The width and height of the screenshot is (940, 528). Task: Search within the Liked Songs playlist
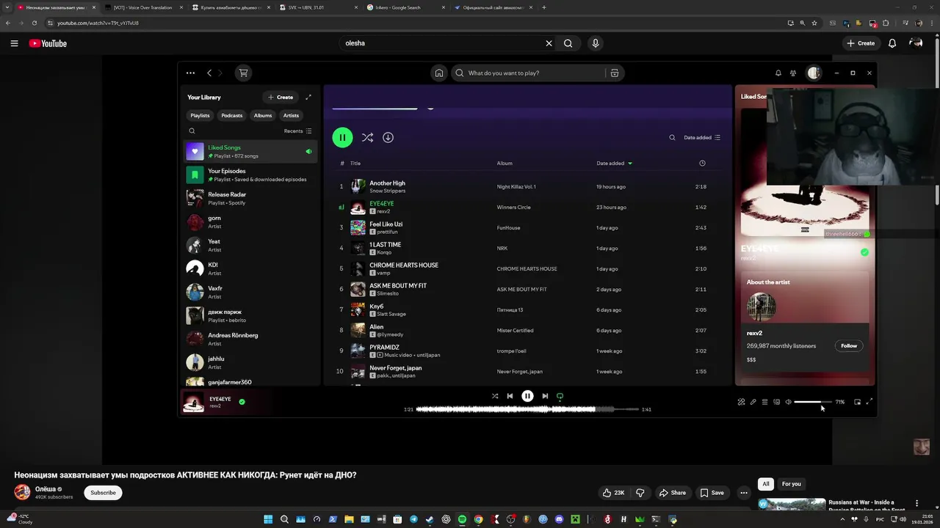click(x=672, y=137)
